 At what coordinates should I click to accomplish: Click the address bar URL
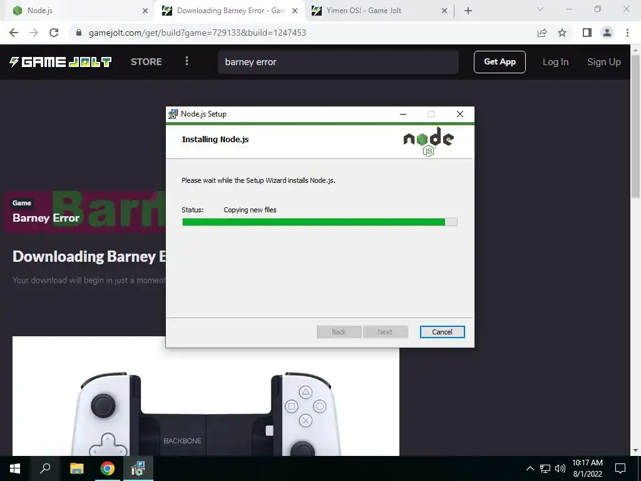pyautogui.click(x=197, y=33)
